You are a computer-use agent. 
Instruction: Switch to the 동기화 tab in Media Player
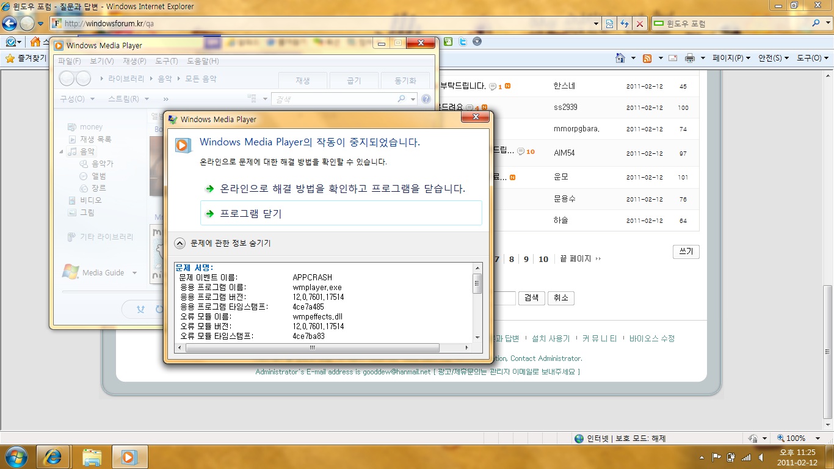(405, 81)
